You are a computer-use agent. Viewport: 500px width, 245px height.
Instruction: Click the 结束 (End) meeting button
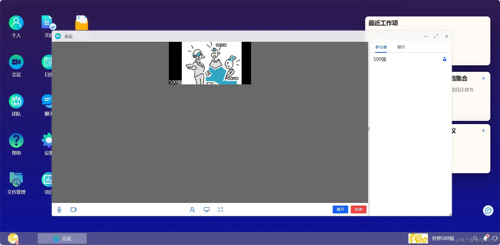358,209
